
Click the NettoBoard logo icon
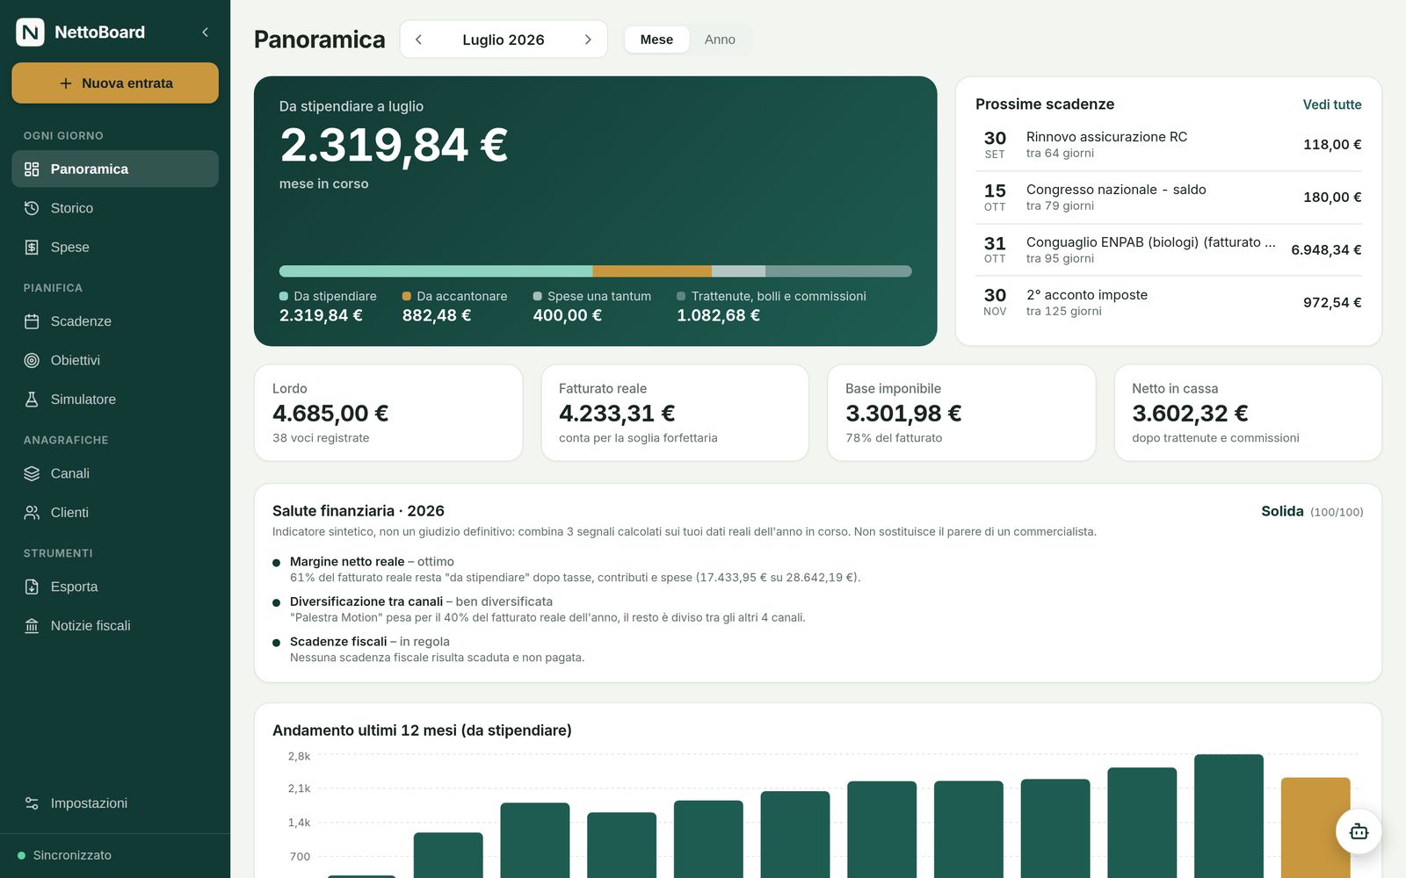pyautogui.click(x=30, y=32)
